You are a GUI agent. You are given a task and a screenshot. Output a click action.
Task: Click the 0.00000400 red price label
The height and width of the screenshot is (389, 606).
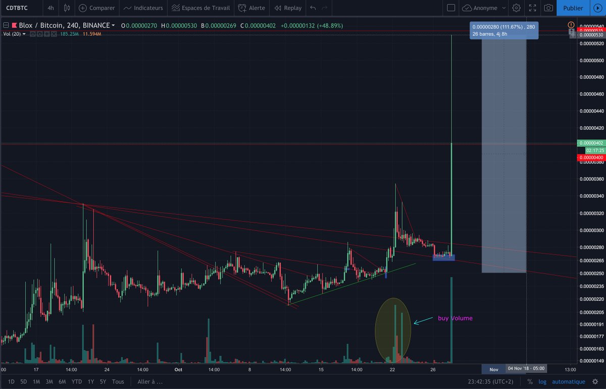590,158
